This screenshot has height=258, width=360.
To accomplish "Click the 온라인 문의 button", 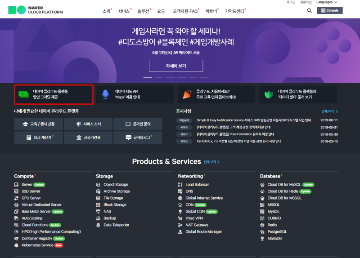I will point(138,124).
